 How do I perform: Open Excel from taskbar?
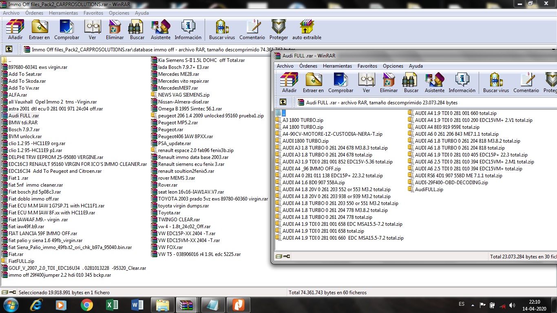(x=112, y=305)
